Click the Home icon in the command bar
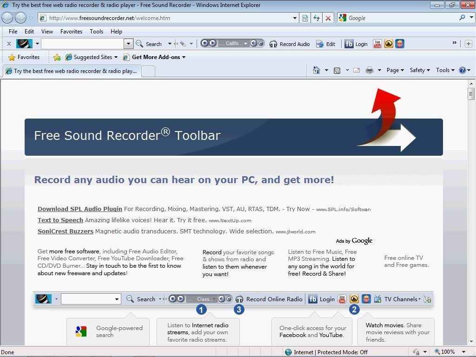The width and height of the screenshot is (476, 357). pyautogui.click(x=317, y=70)
